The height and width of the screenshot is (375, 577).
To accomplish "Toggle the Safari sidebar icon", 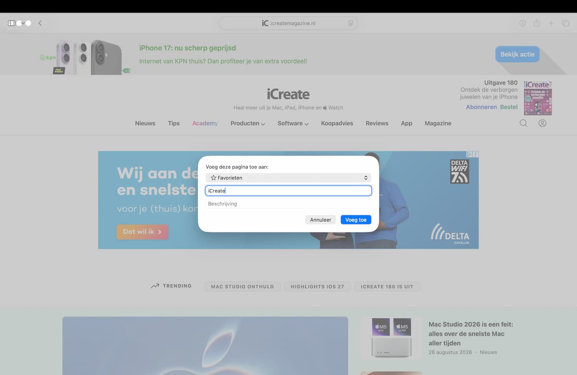I will click(x=12, y=23).
